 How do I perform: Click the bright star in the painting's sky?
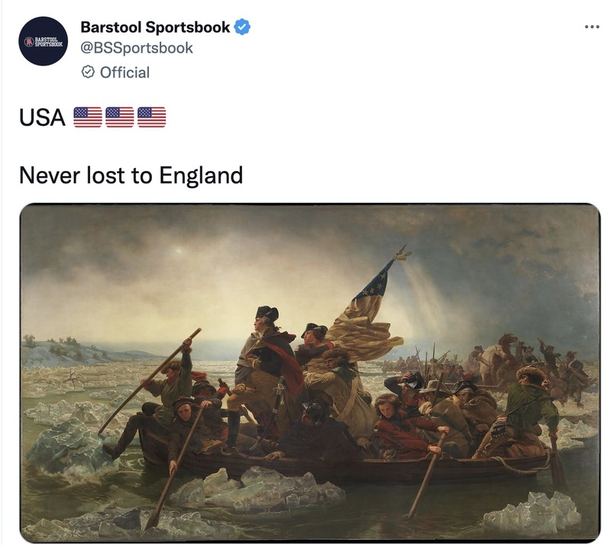pyautogui.click(x=179, y=250)
